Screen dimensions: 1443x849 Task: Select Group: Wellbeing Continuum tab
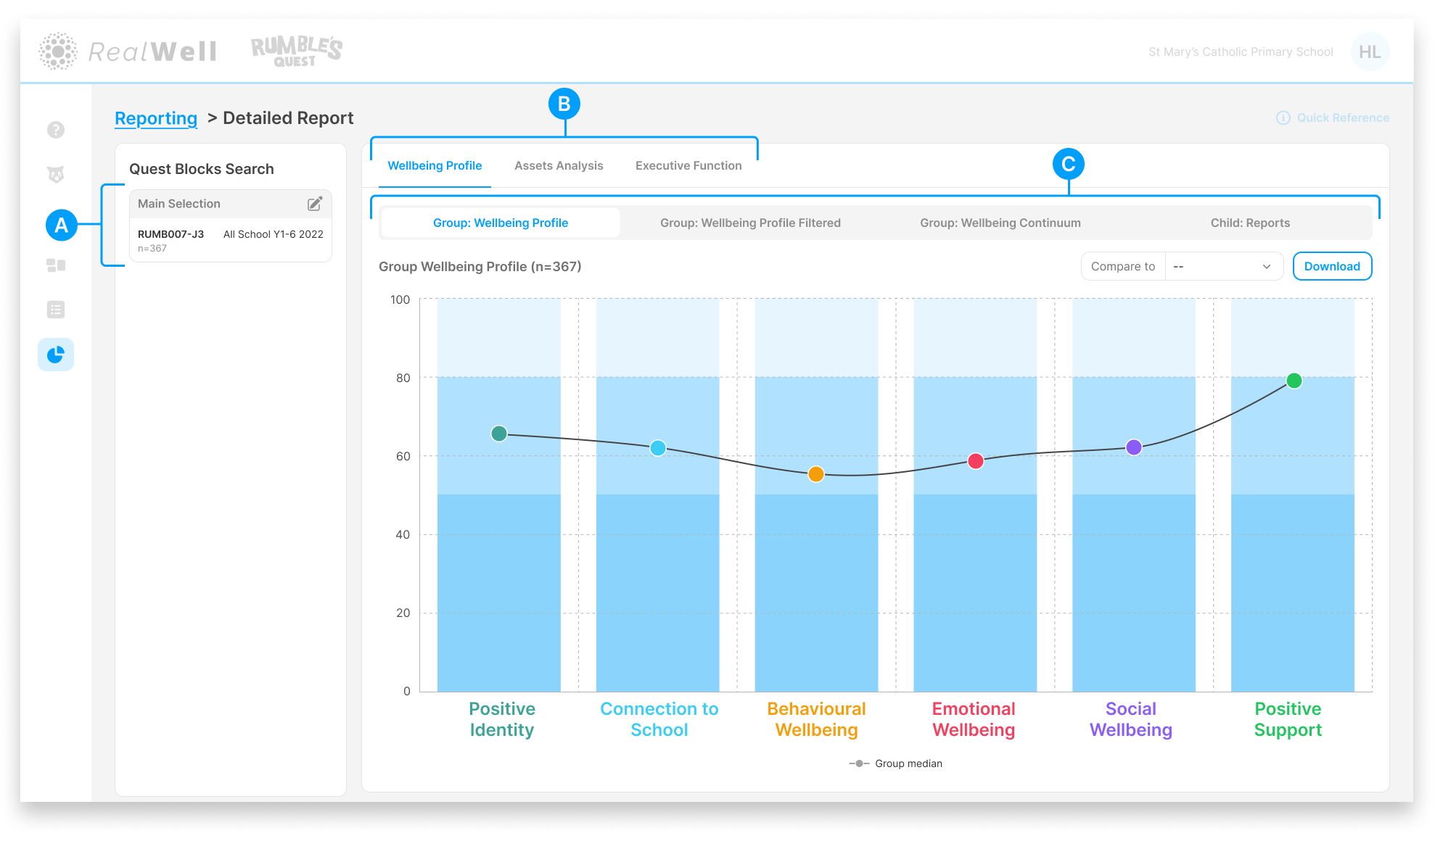[1000, 223]
